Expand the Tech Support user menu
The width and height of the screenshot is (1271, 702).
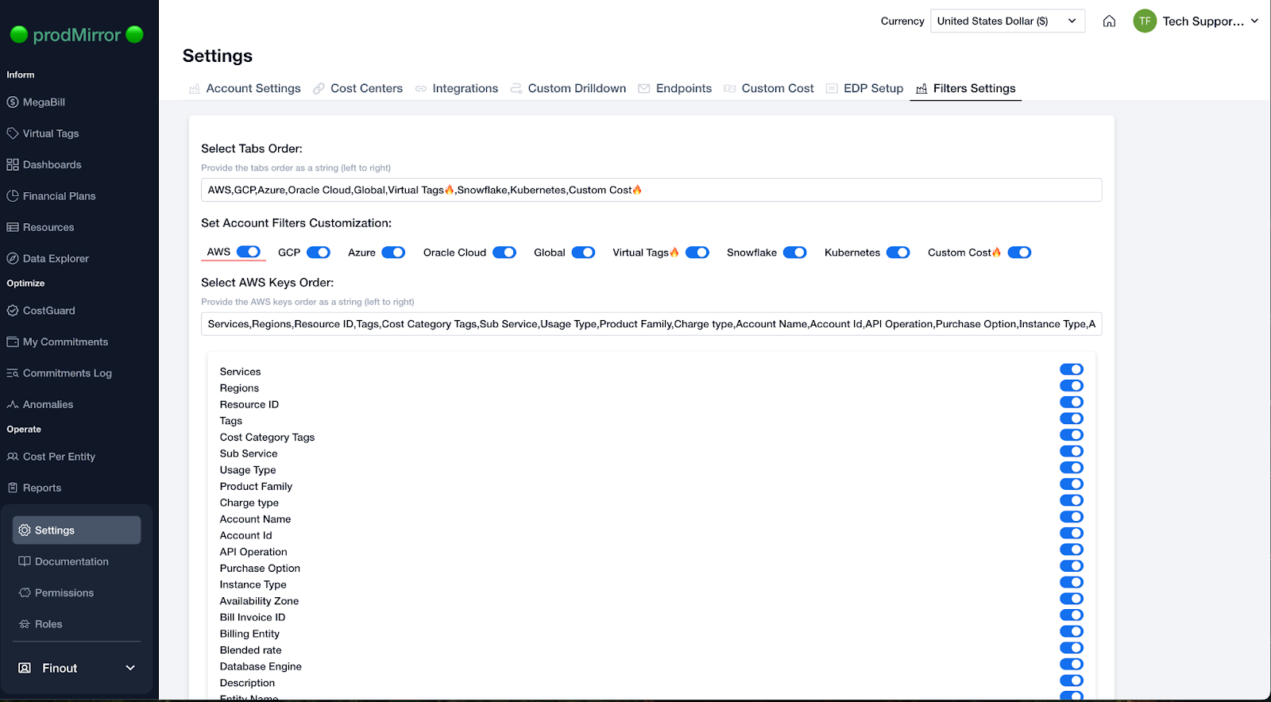point(1254,21)
